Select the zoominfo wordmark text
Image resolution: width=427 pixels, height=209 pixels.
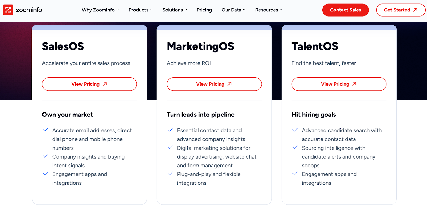29,10
